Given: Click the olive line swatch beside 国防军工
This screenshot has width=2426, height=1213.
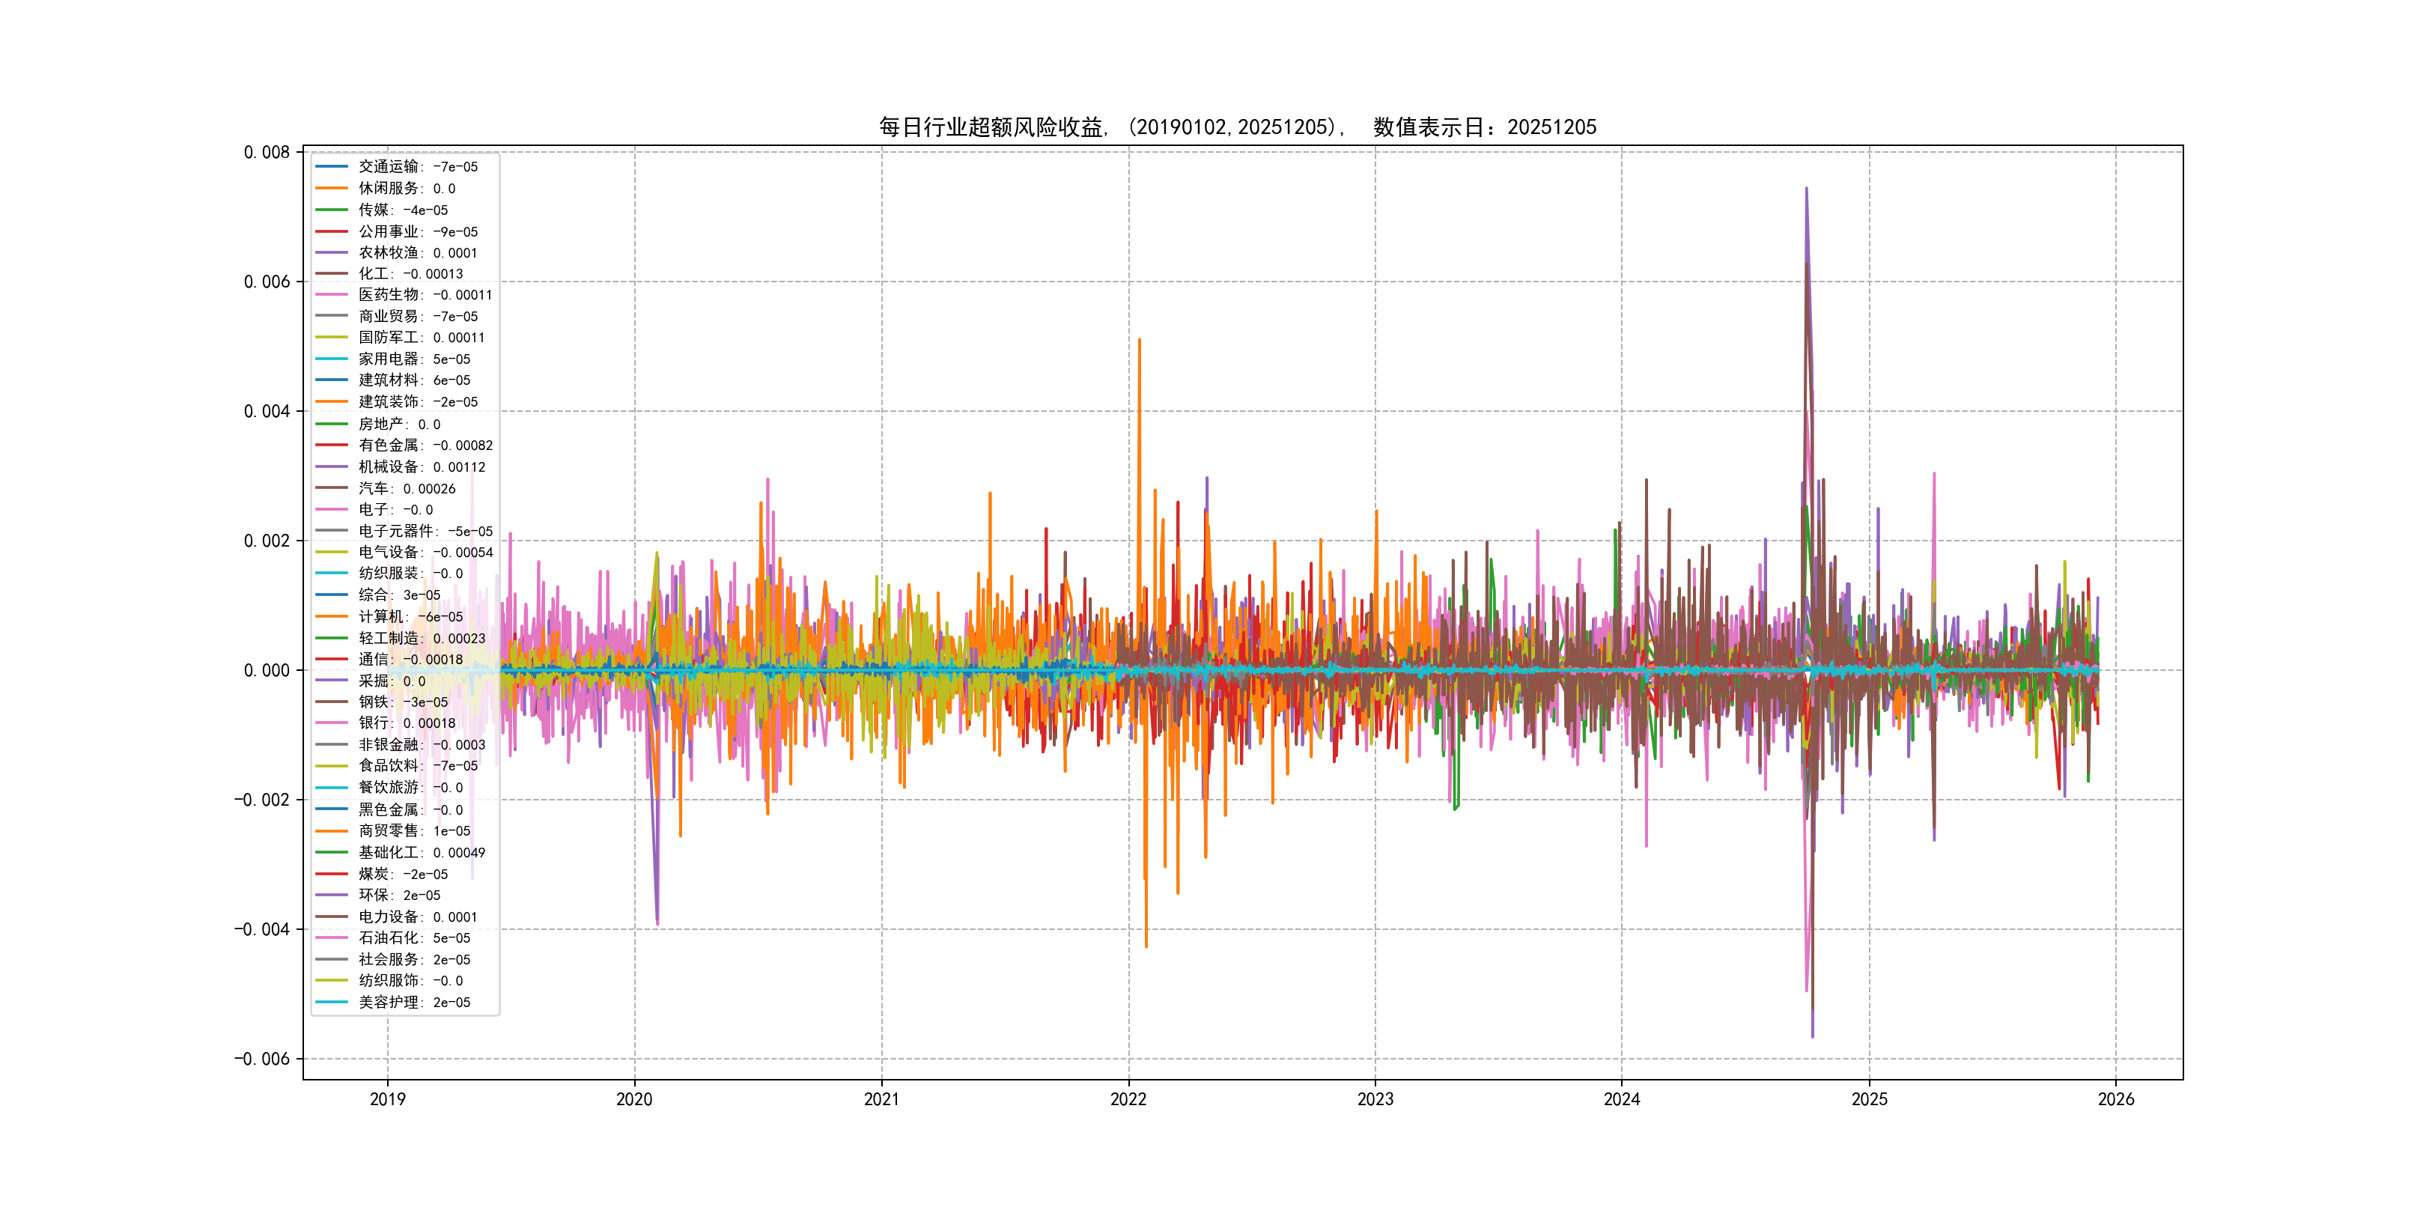Looking at the screenshot, I should pos(332,337).
